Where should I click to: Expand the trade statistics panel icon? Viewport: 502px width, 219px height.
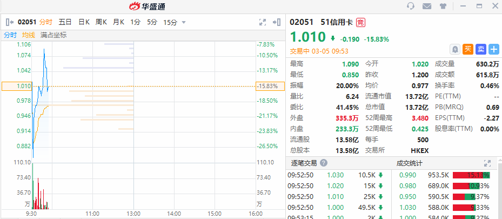[x=487, y=163]
